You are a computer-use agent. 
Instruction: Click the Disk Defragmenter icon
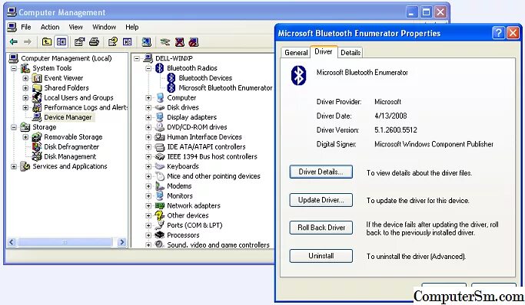click(x=36, y=147)
